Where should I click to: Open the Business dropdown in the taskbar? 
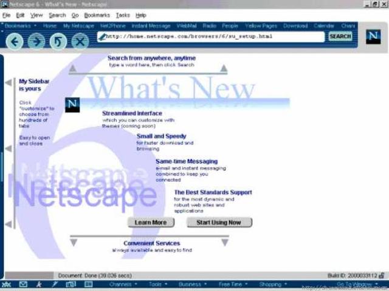(x=193, y=284)
